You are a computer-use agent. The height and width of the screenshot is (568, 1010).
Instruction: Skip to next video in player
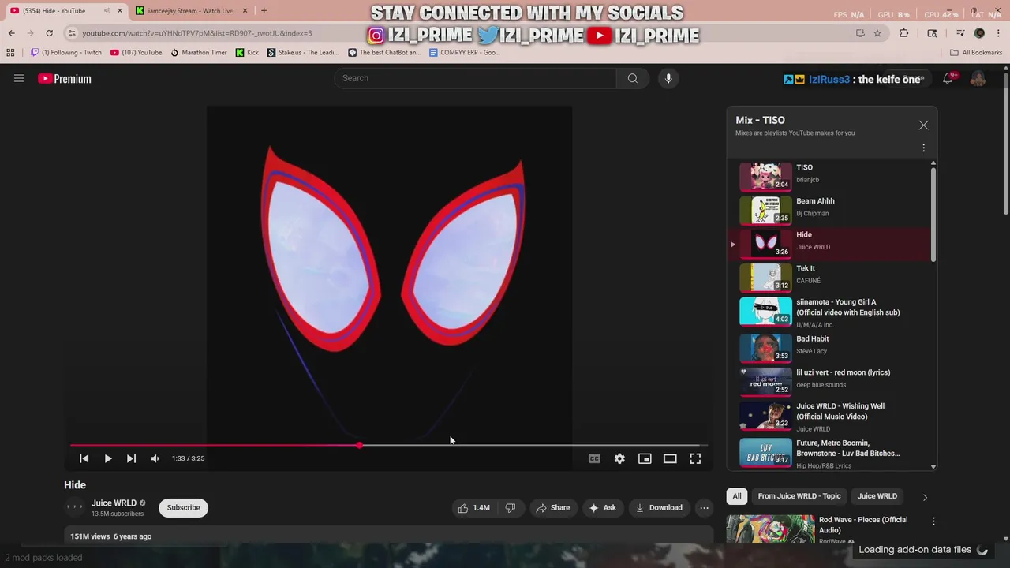(x=131, y=458)
